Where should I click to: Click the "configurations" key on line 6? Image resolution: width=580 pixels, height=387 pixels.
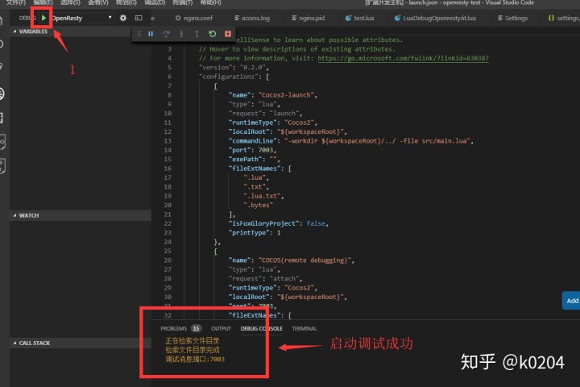click(229, 77)
